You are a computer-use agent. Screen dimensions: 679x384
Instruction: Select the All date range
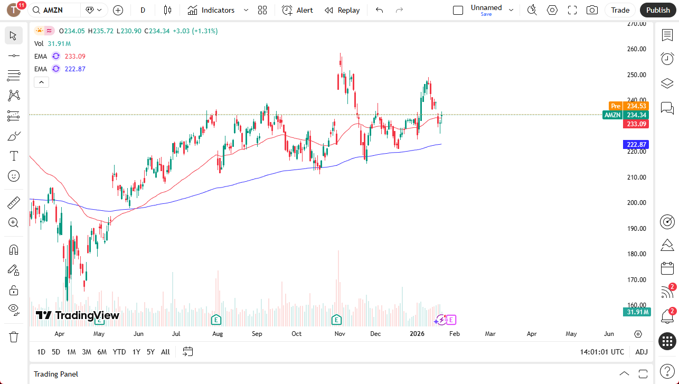pos(165,352)
